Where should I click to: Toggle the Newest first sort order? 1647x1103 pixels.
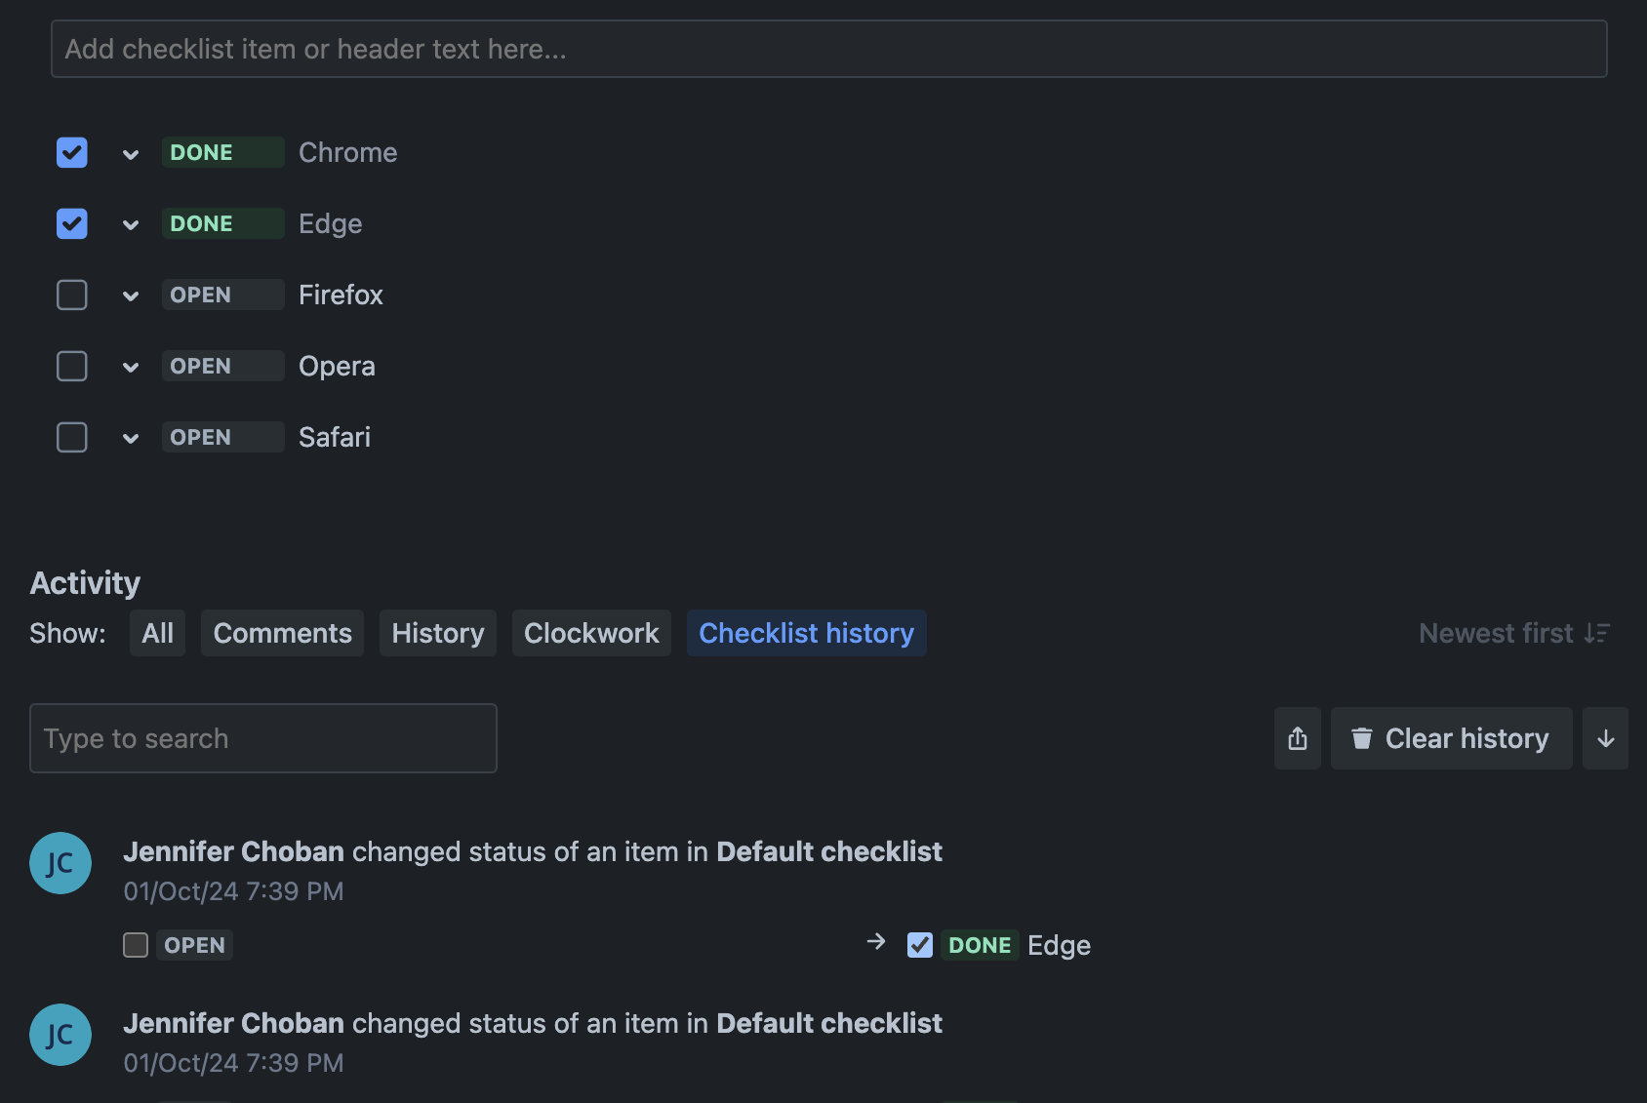(1513, 633)
